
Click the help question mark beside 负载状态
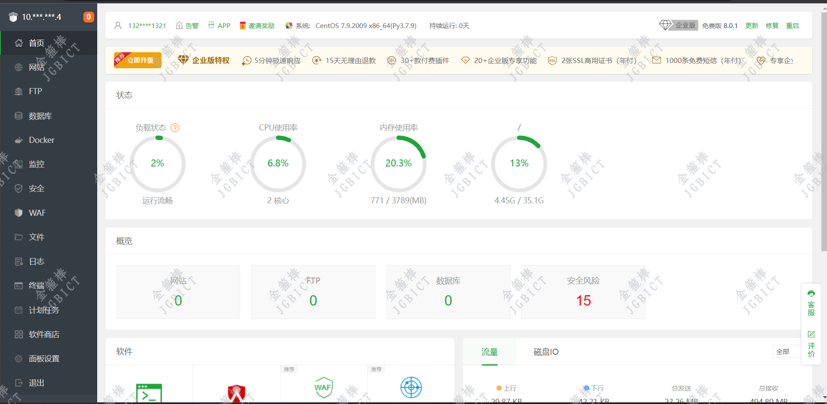point(175,128)
